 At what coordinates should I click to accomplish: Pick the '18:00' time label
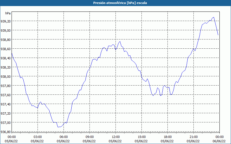pyautogui.click(x=168, y=137)
